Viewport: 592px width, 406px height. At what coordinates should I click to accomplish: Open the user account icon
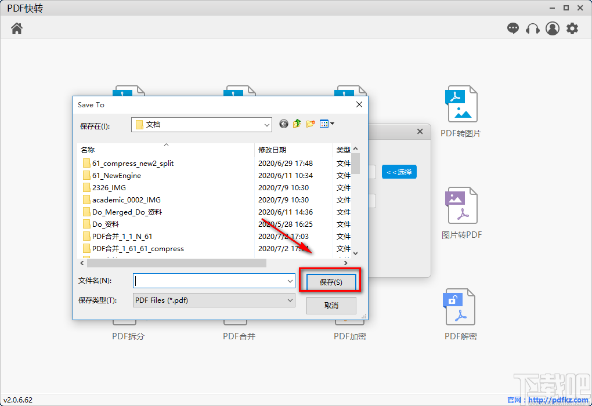point(553,28)
